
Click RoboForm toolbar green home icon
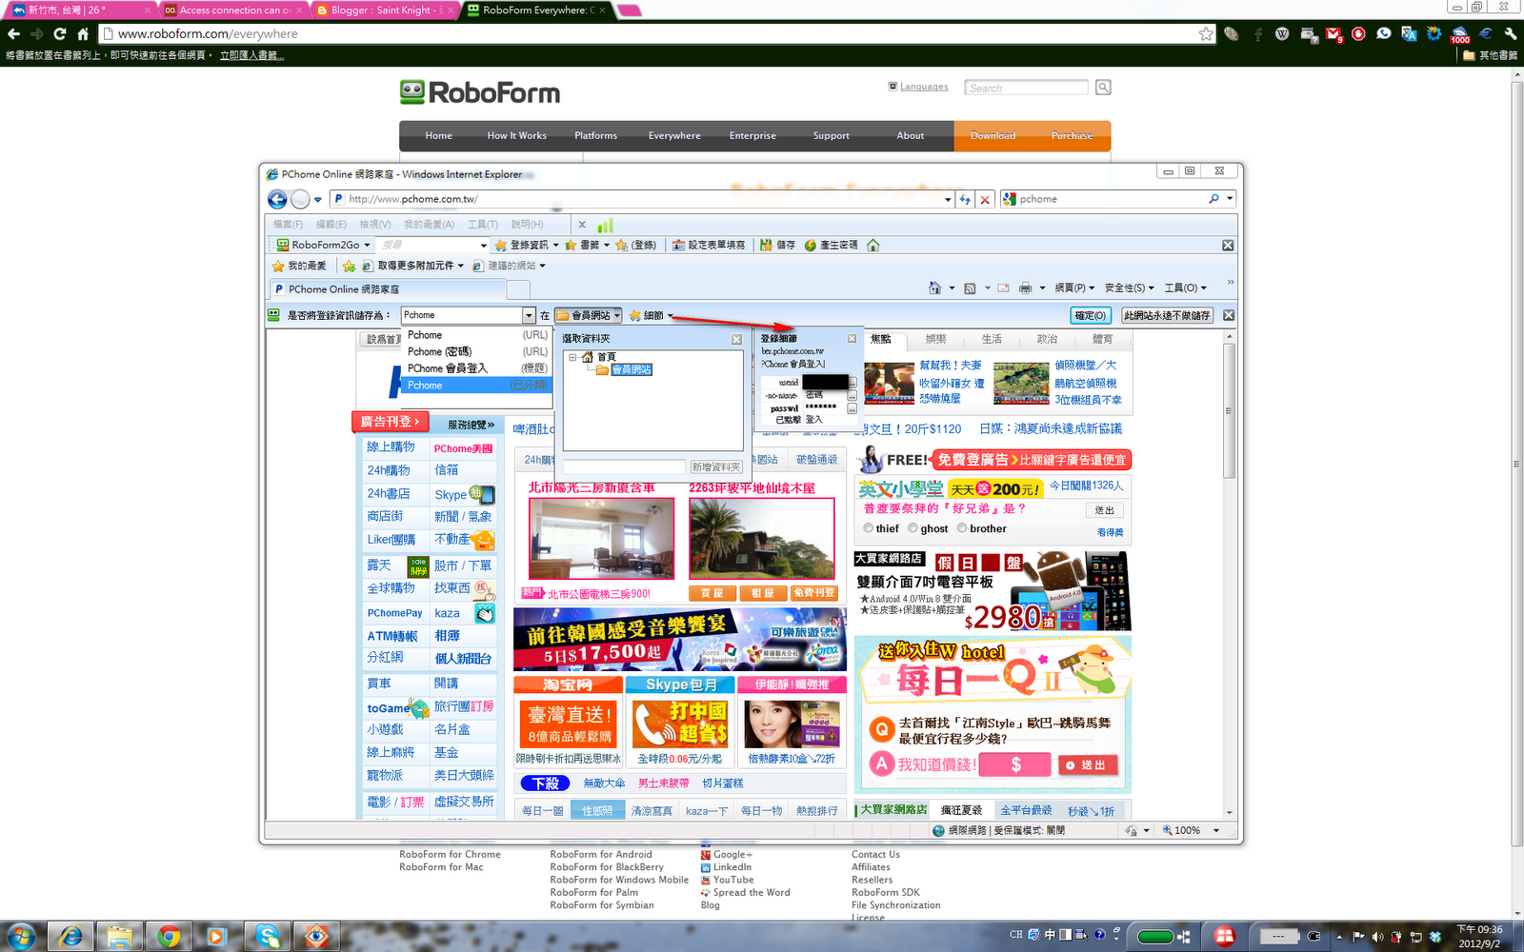873,245
